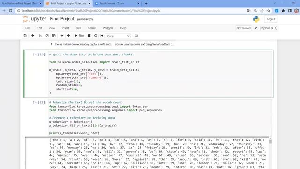Save and checkpoint the notebook
The height and width of the screenshot is (169, 300).
(x=25, y=36)
